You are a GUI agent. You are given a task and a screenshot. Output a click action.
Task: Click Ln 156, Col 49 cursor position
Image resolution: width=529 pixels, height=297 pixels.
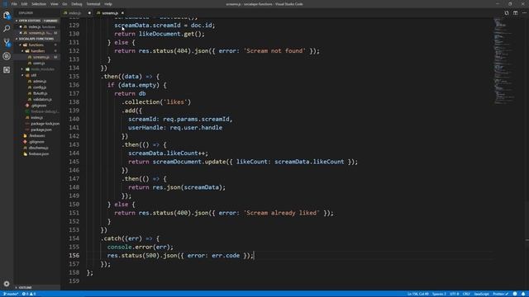[x=417, y=294]
